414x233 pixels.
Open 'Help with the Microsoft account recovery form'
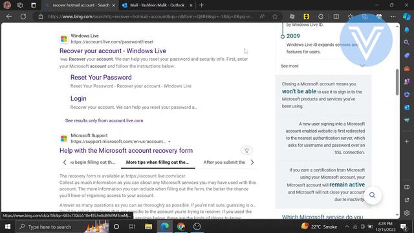[x=126, y=151]
